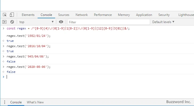Image resolution: width=194 pixels, height=106 pixels.
Task: Switch to the Application tab
Action: coord(144,15)
